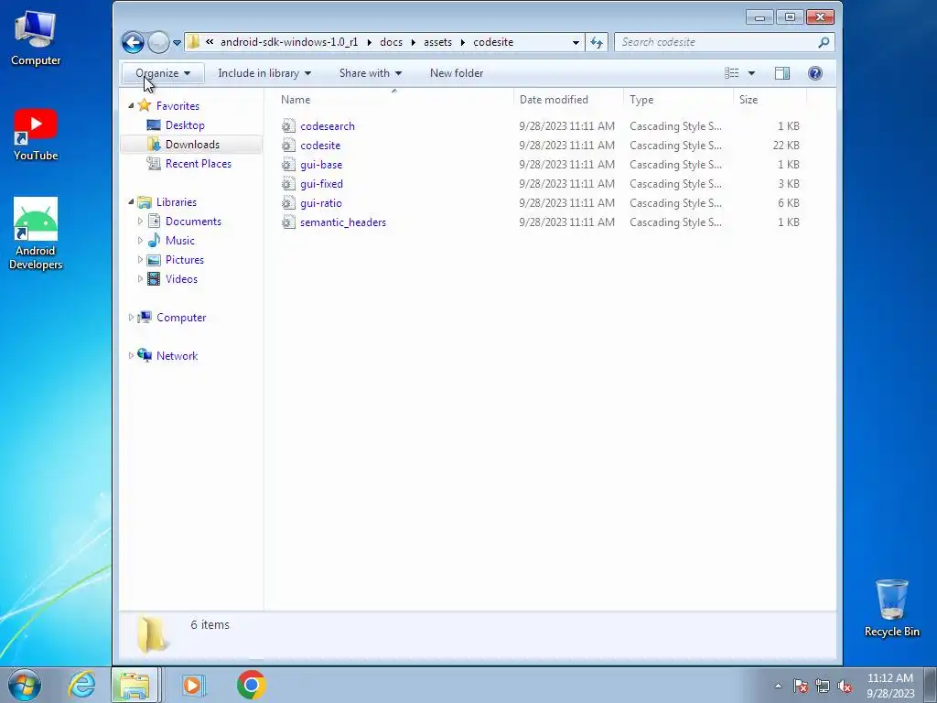Click 'docs' in the address path
This screenshot has height=703, width=937.
(391, 42)
